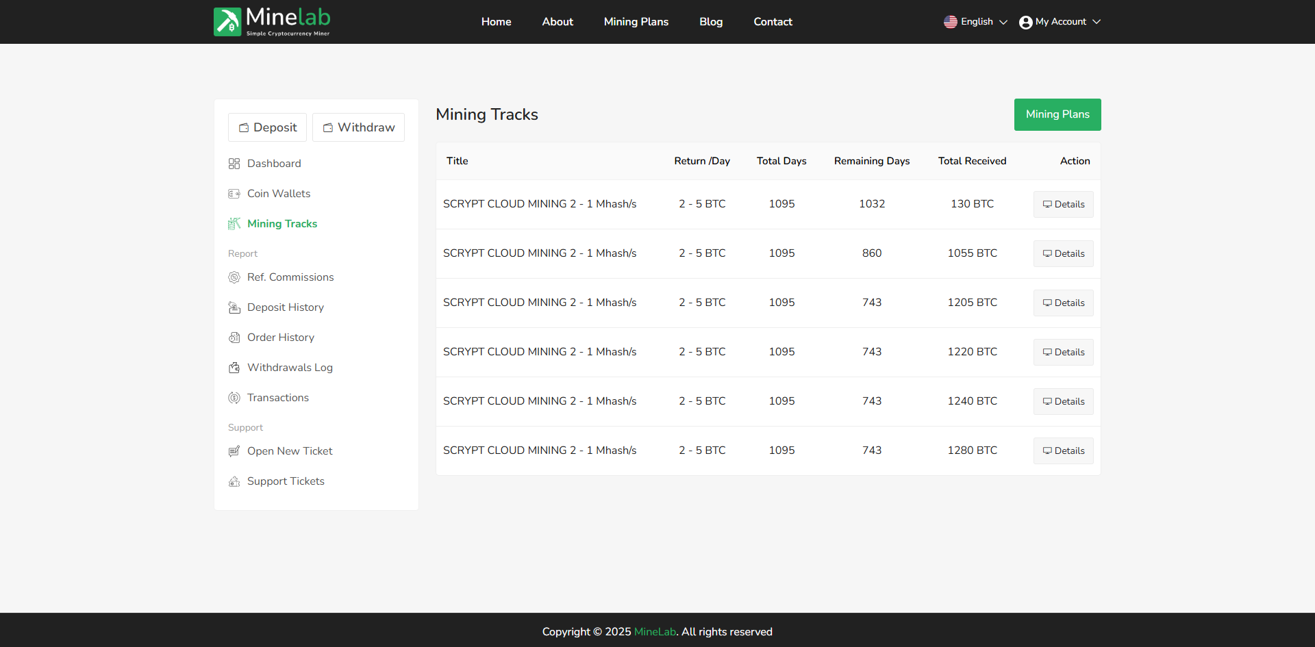The width and height of the screenshot is (1315, 647).
Task: Open the English language dropdown
Action: tap(975, 21)
